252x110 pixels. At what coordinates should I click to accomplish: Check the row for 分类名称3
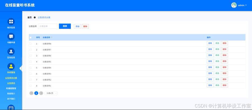click(31, 74)
